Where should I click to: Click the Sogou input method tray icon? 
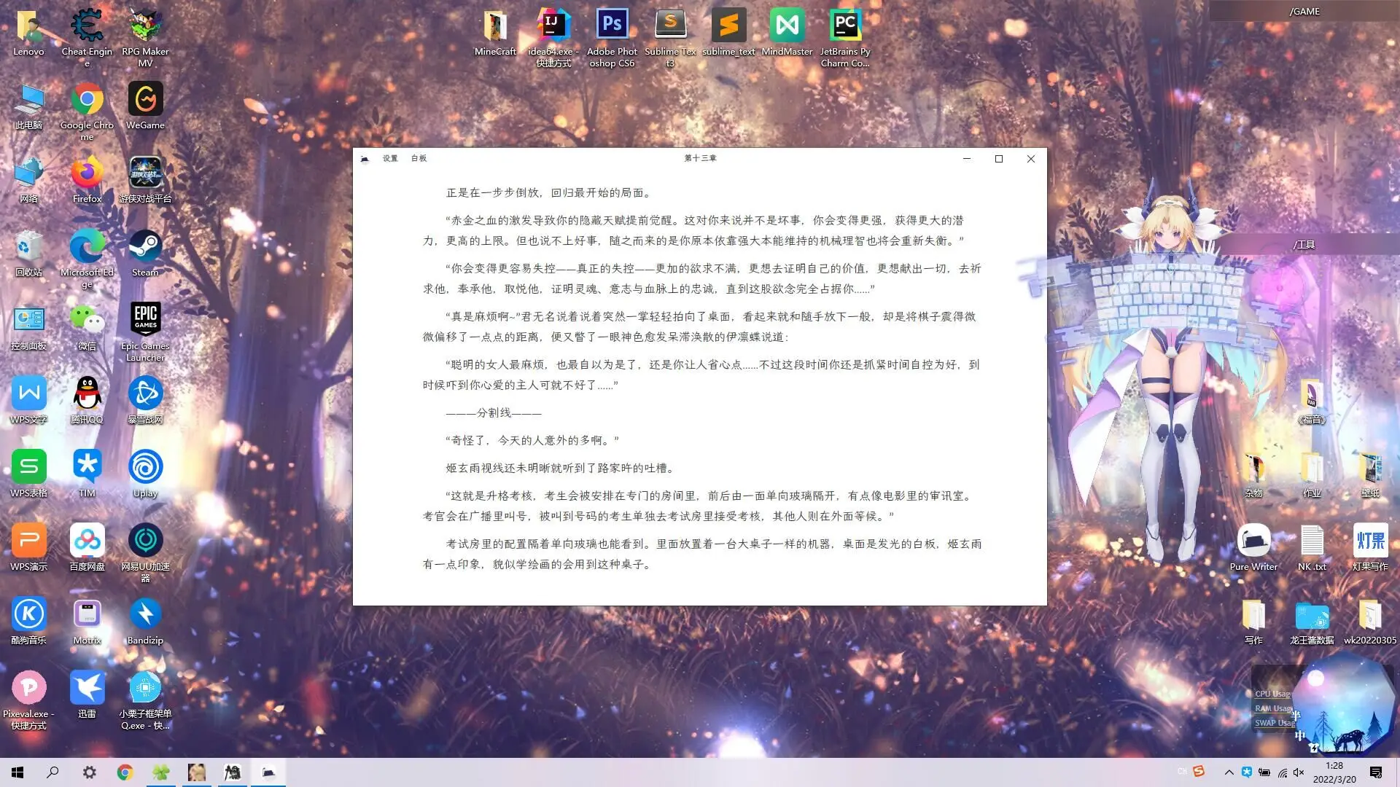click(x=1198, y=771)
